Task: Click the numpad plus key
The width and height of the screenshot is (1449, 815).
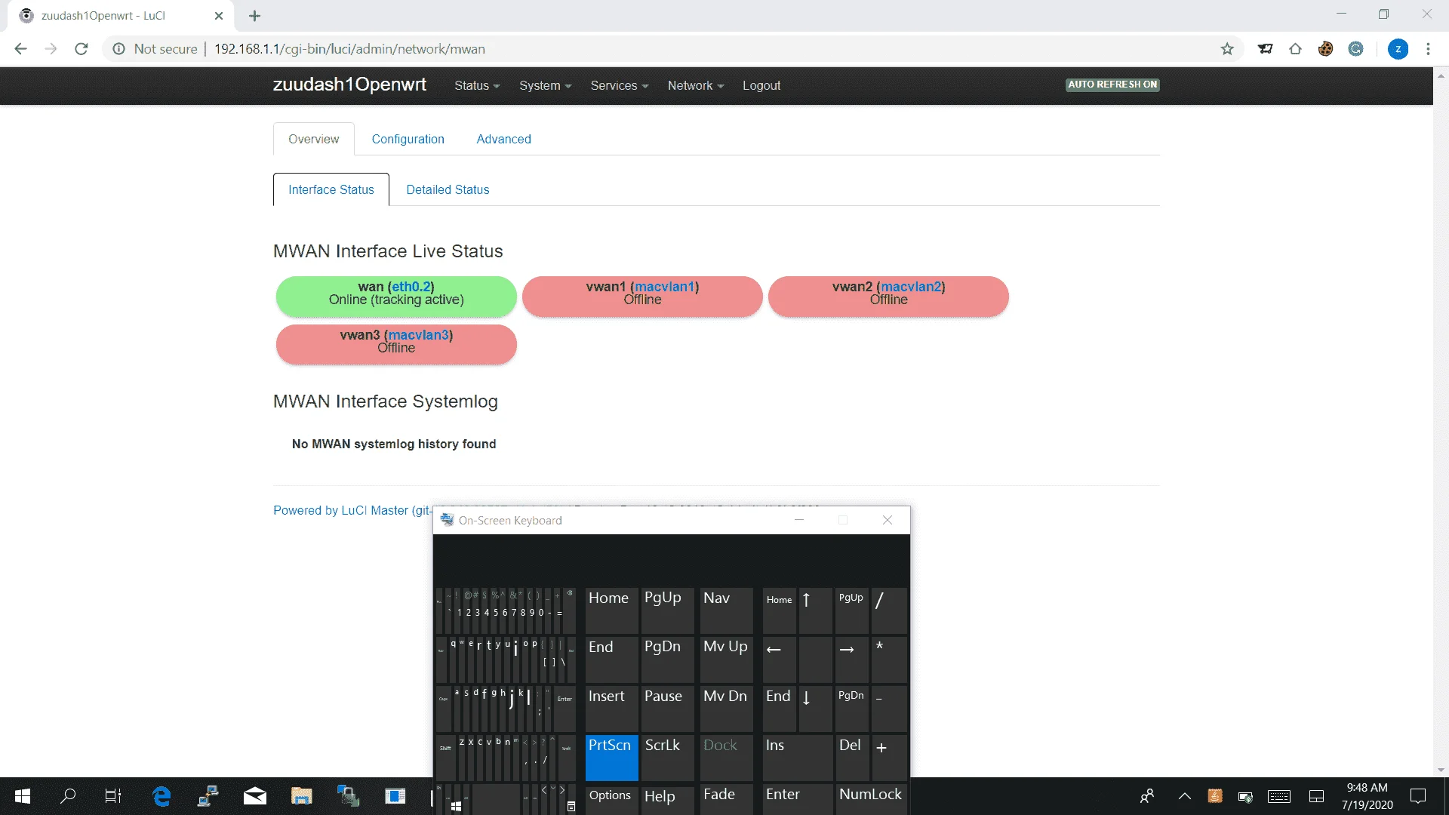Action: 889,757
